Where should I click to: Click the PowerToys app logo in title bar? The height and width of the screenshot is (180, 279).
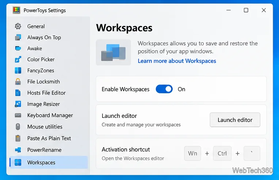point(16,10)
